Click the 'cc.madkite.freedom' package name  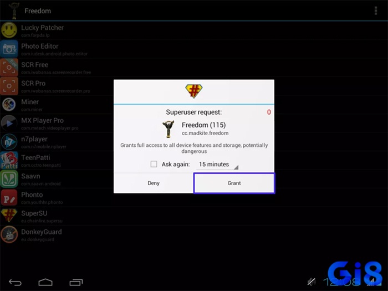pos(205,133)
